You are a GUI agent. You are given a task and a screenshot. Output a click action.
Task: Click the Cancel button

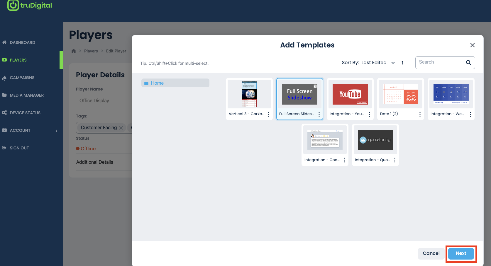431,253
